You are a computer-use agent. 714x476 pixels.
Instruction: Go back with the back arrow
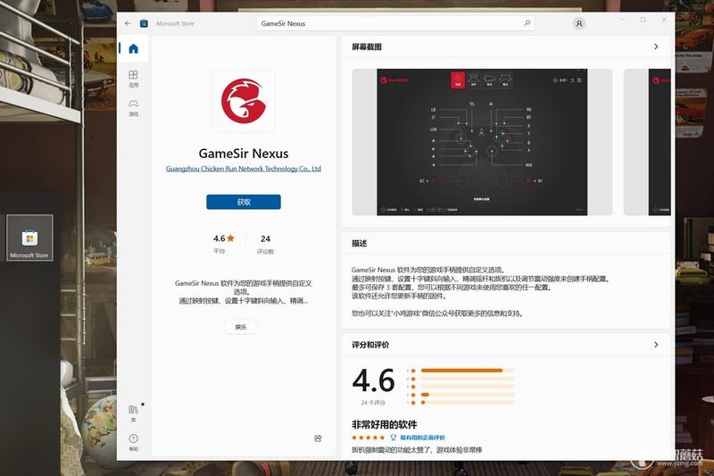pos(128,23)
